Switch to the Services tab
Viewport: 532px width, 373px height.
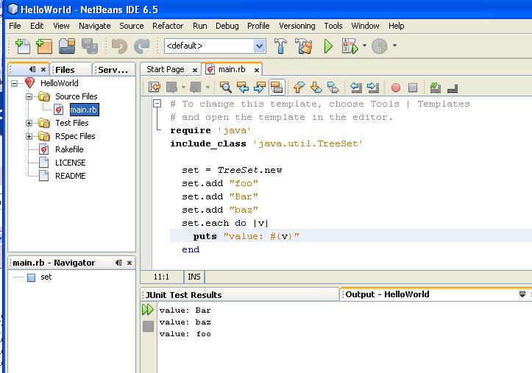(x=113, y=70)
